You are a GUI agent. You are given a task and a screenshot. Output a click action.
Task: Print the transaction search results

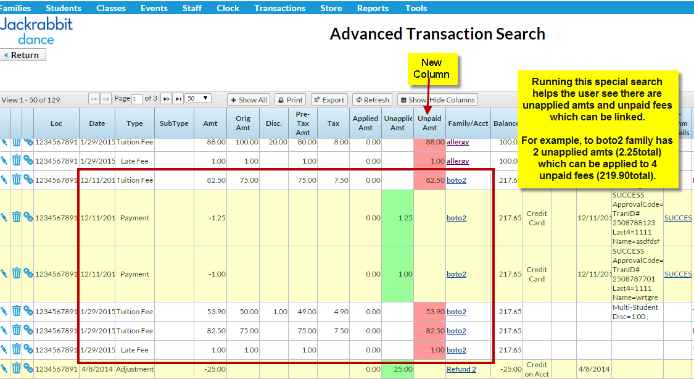pyautogui.click(x=291, y=99)
